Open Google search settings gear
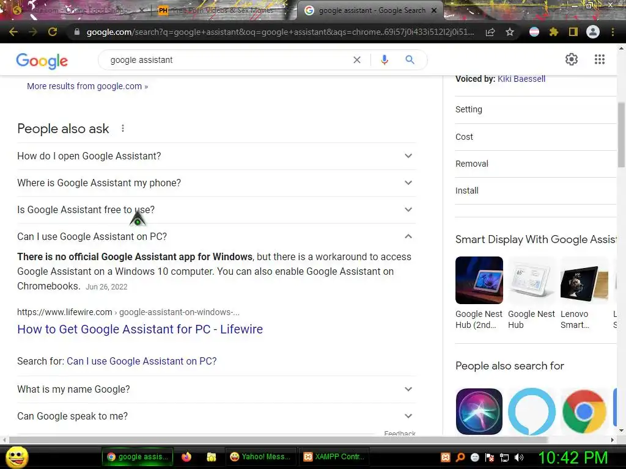The width and height of the screenshot is (626, 469). [x=572, y=59]
